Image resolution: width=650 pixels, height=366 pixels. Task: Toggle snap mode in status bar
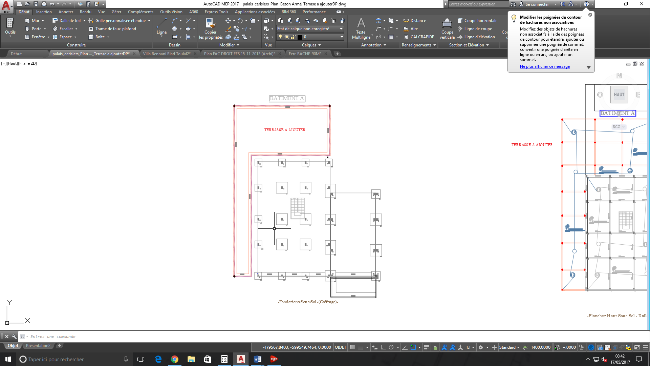[361, 347]
